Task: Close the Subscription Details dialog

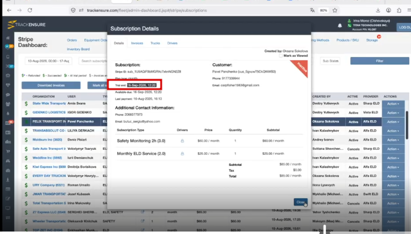Action: point(301,202)
